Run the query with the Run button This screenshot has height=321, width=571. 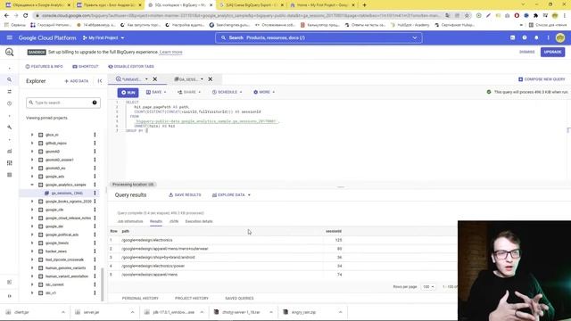pos(128,93)
